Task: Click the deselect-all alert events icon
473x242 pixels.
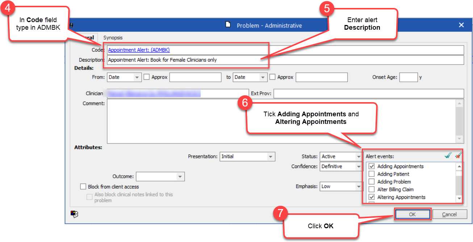Action: (x=458, y=156)
